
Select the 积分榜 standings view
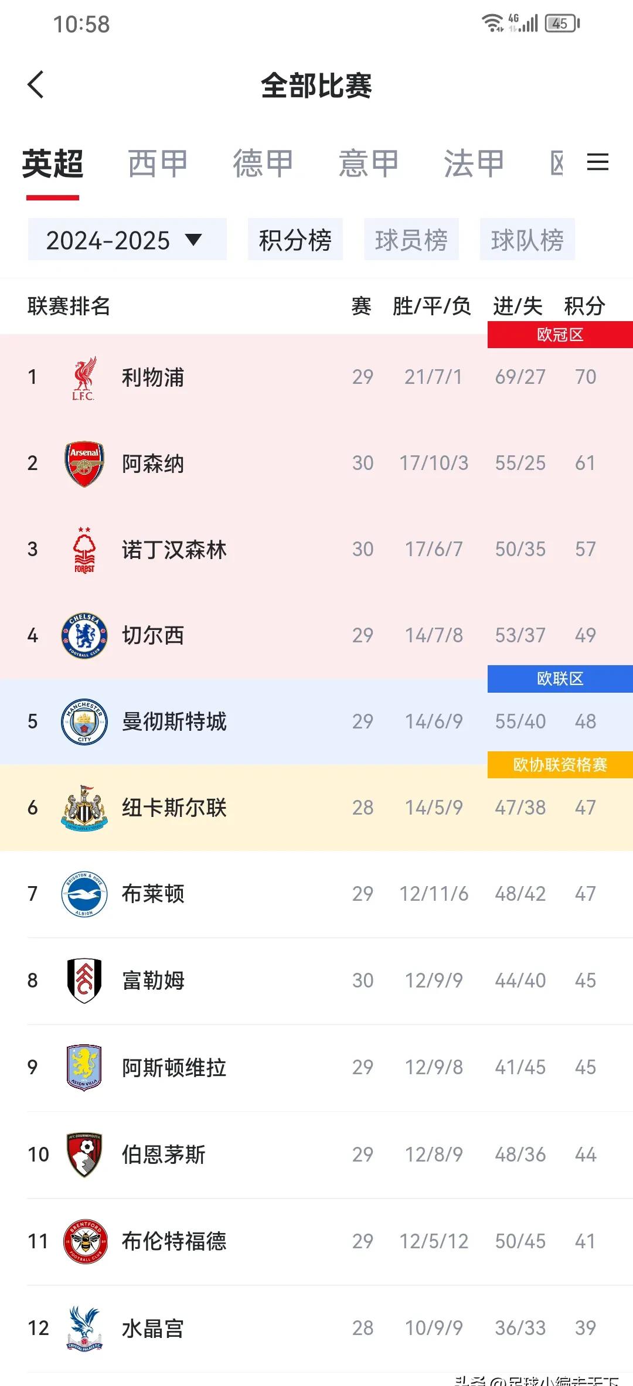[x=295, y=239]
